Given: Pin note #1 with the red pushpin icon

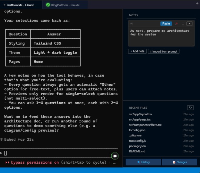Looking at the screenshot, I should (176, 24).
